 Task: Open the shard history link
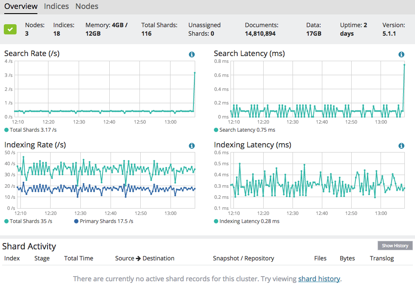pyautogui.click(x=319, y=279)
